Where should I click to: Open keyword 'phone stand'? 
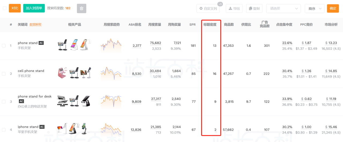click(x=28, y=43)
